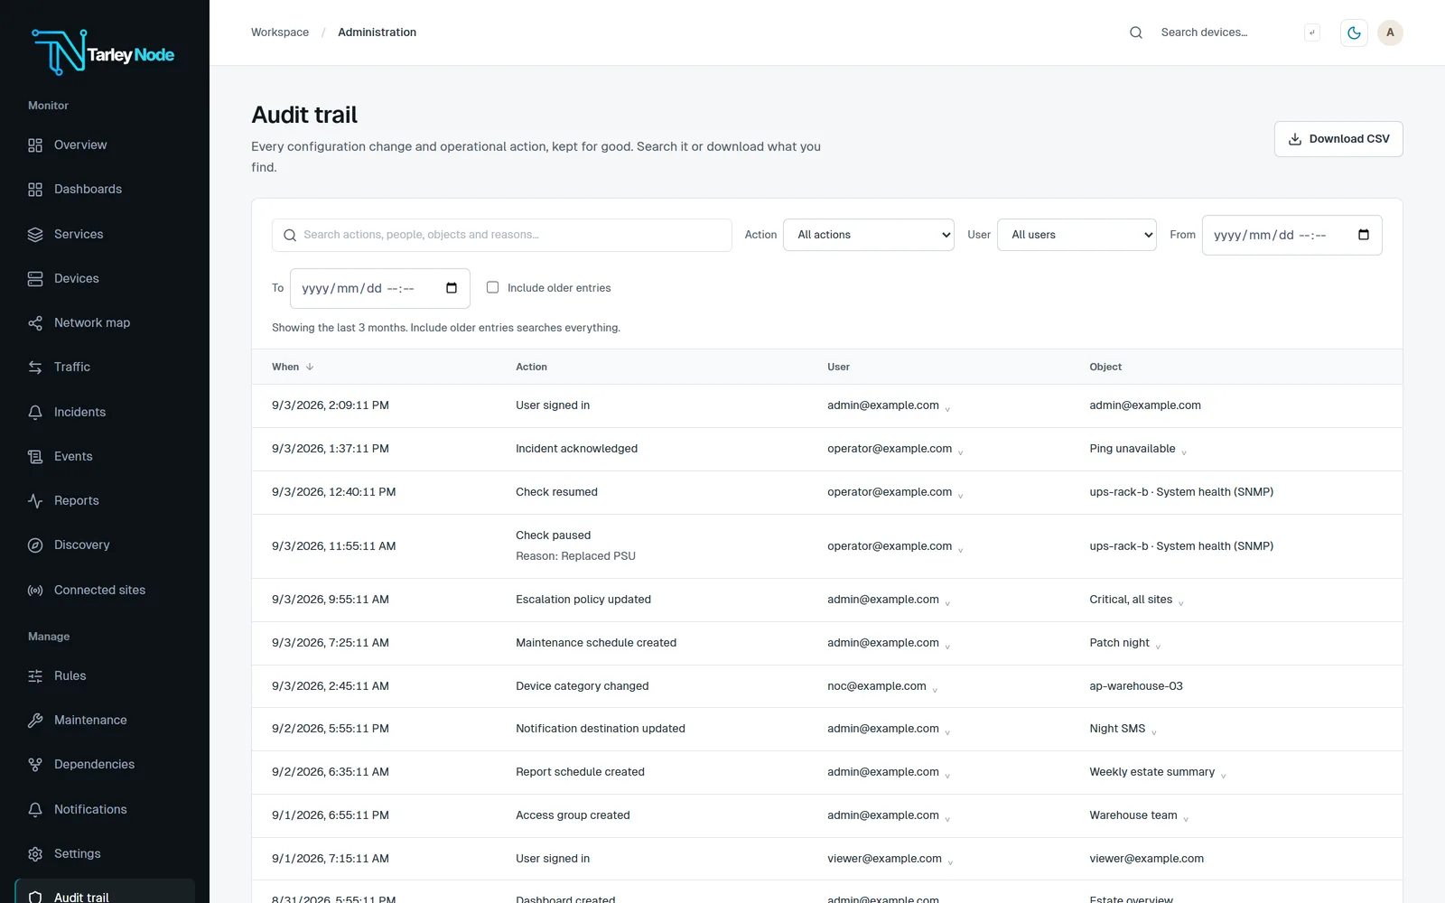
Task: Go to the Workspace breadcrumb
Action: (280, 33)
